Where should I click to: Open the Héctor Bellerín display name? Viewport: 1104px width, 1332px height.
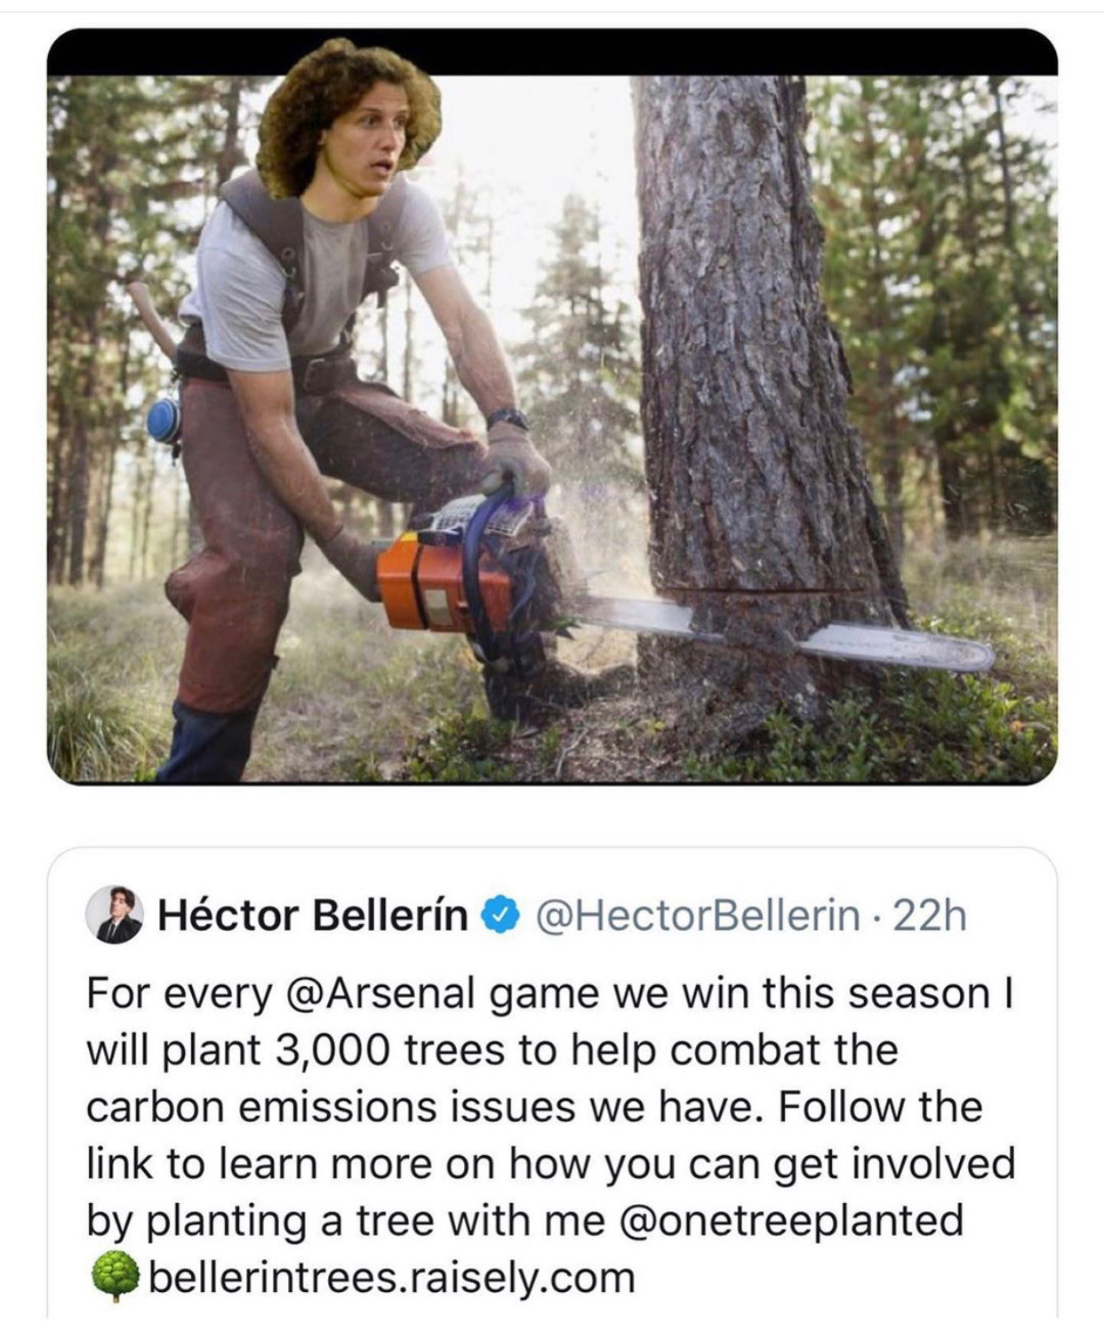coord(312,915)
